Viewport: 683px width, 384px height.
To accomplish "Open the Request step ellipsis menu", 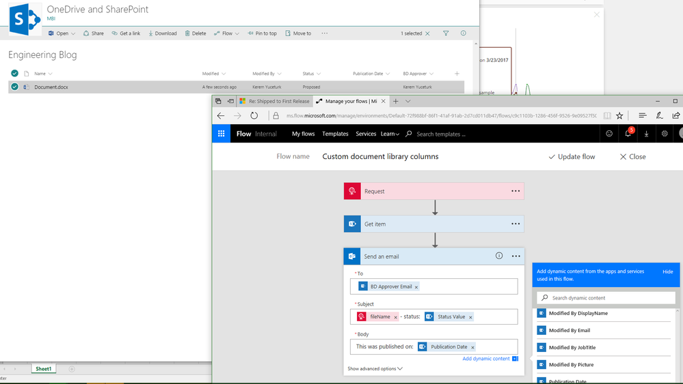I will click(x=515, y=191).
